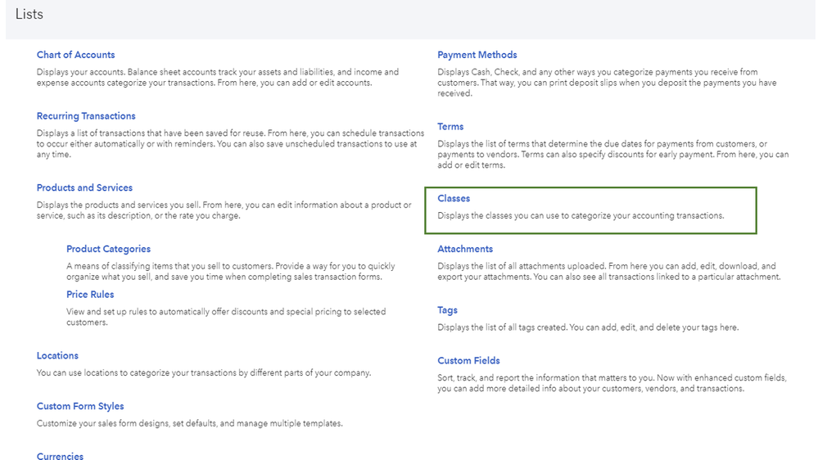Open the Payment Methods list
The width and height of the screenshot is (818, 460).
point(477,55)
